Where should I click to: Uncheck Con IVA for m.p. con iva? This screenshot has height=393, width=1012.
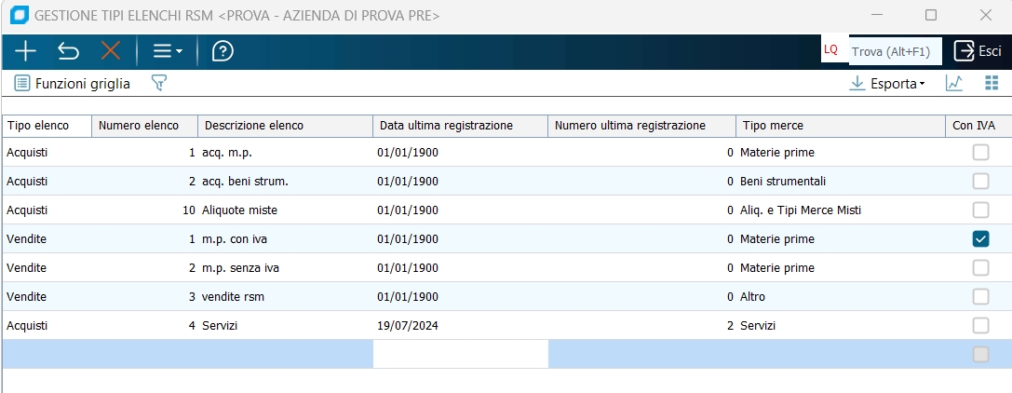980,239
